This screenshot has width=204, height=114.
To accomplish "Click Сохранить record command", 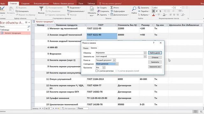I will coord(103,11).
